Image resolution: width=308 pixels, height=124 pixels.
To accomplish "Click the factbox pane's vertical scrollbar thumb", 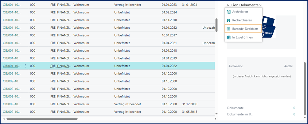I will [x=305, y=89].
